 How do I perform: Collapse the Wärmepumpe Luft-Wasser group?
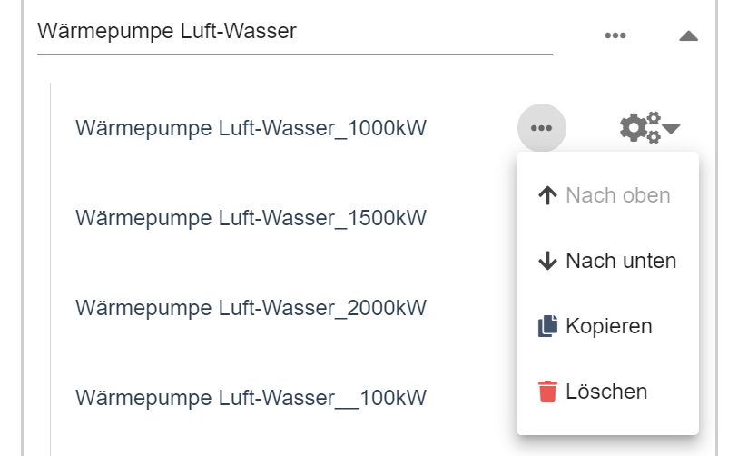(688, 35)
